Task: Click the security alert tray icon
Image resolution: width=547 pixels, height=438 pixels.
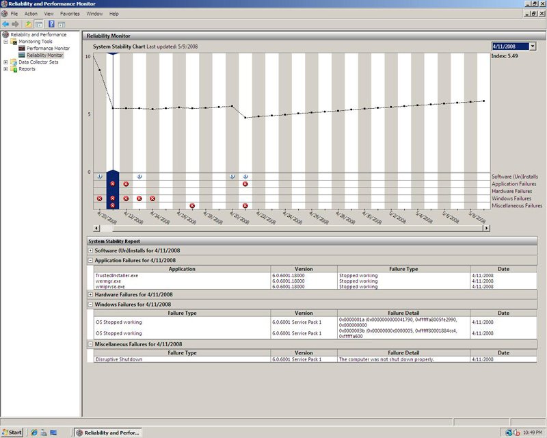Action: click(516, 433)
